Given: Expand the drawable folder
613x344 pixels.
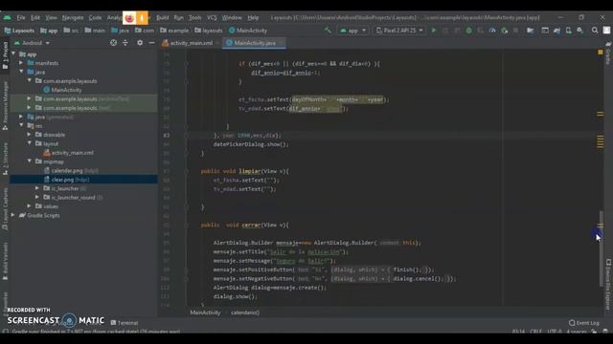Looking at the screenshot, I should 30,135.
